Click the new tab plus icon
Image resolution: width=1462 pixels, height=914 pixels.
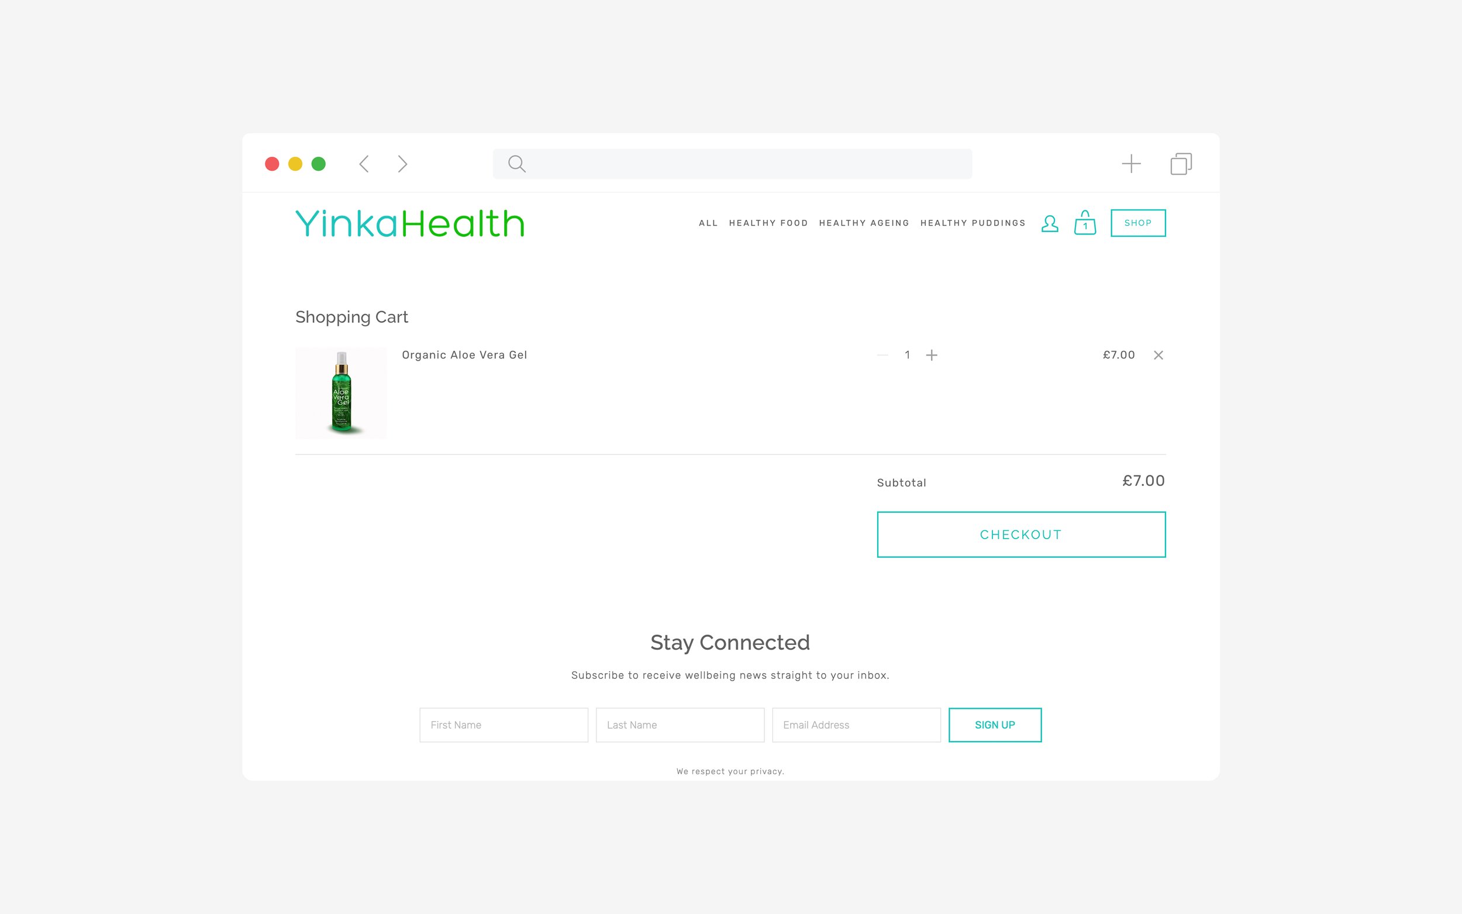click(1132, 163)
